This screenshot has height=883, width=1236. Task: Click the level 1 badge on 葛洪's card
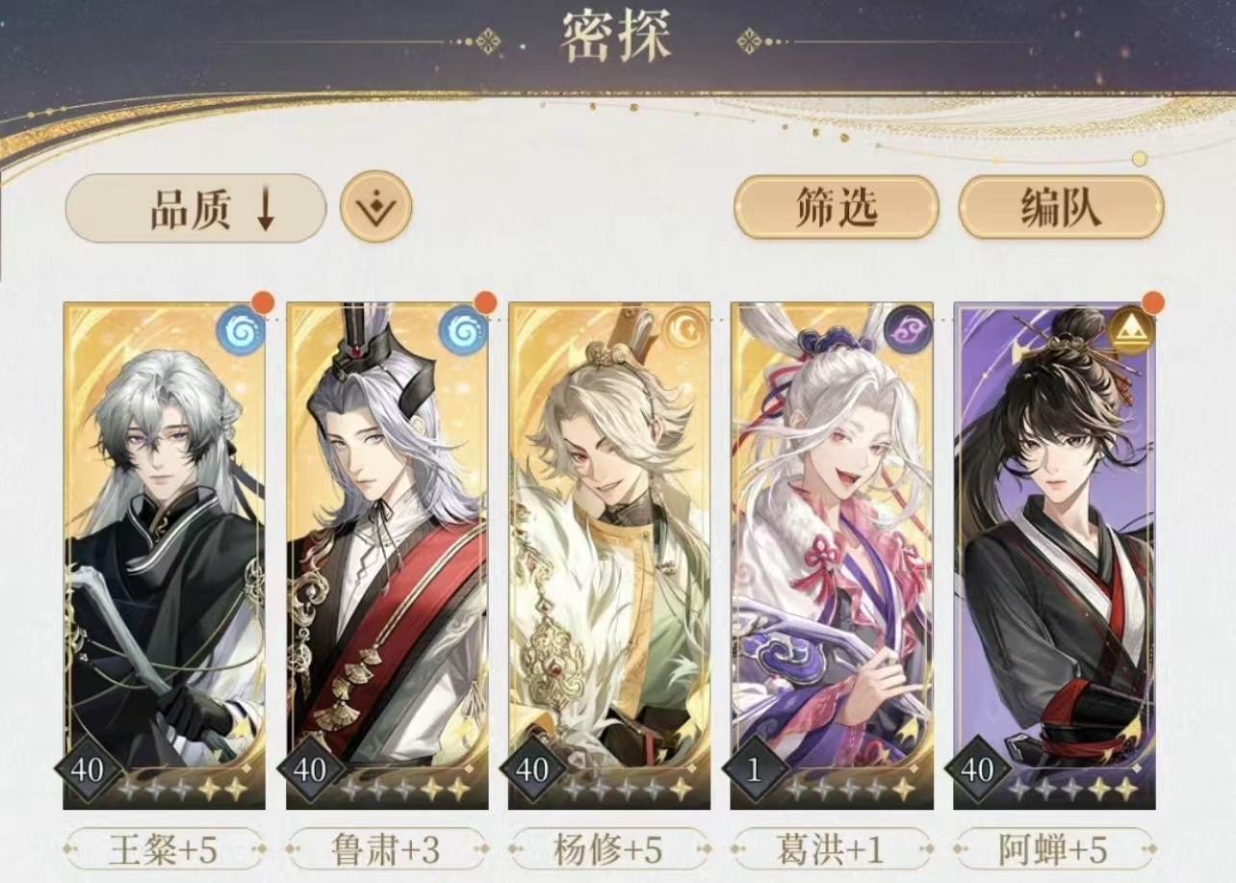click(756, 770)
